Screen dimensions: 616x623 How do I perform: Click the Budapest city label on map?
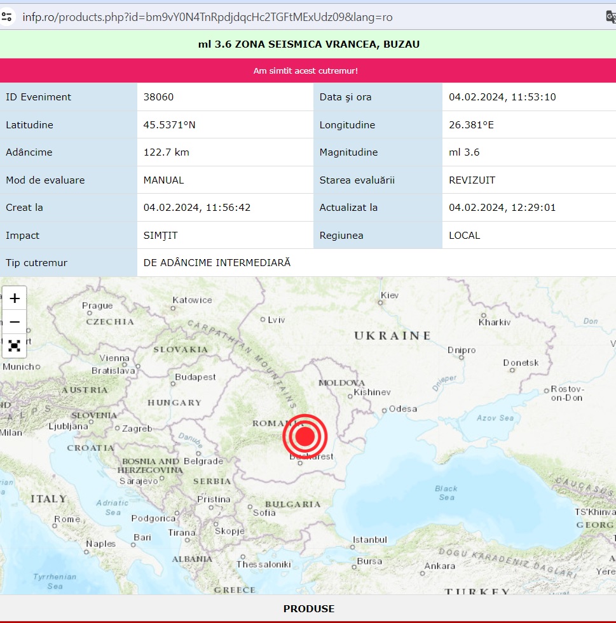pos(196,377)
